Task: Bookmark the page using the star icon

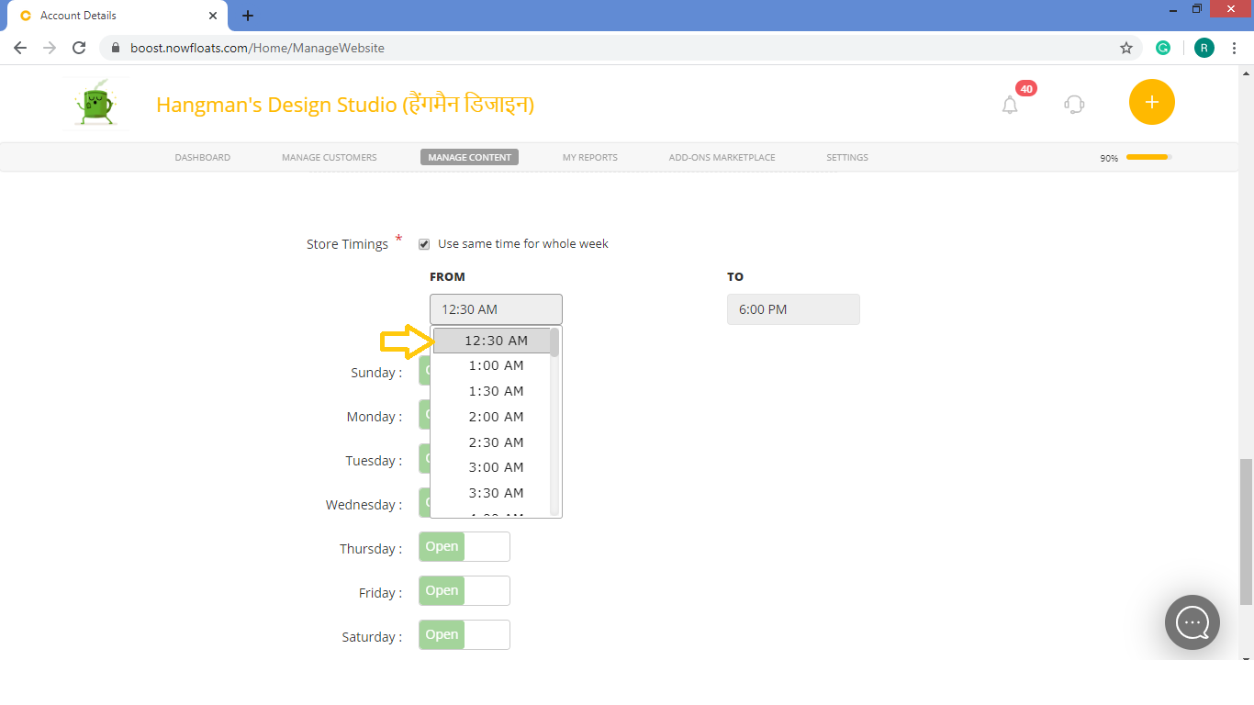Action: tap(1126, 47)
